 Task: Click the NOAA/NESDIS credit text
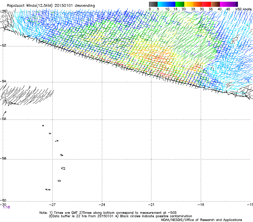tap(201, 220)
